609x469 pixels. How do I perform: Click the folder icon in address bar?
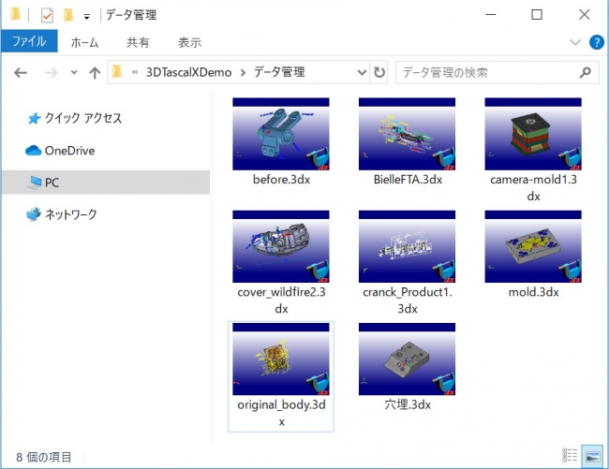[x=117, y=72]
